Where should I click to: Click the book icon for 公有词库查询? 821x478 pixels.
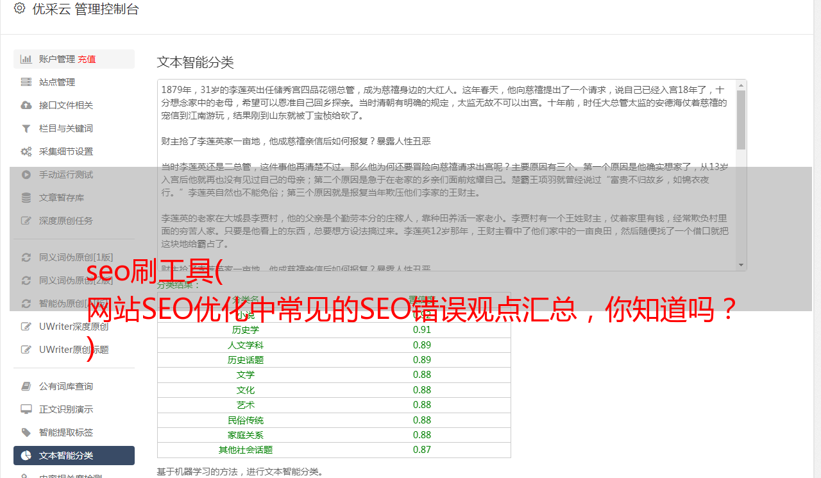click(x=26, y=386)
